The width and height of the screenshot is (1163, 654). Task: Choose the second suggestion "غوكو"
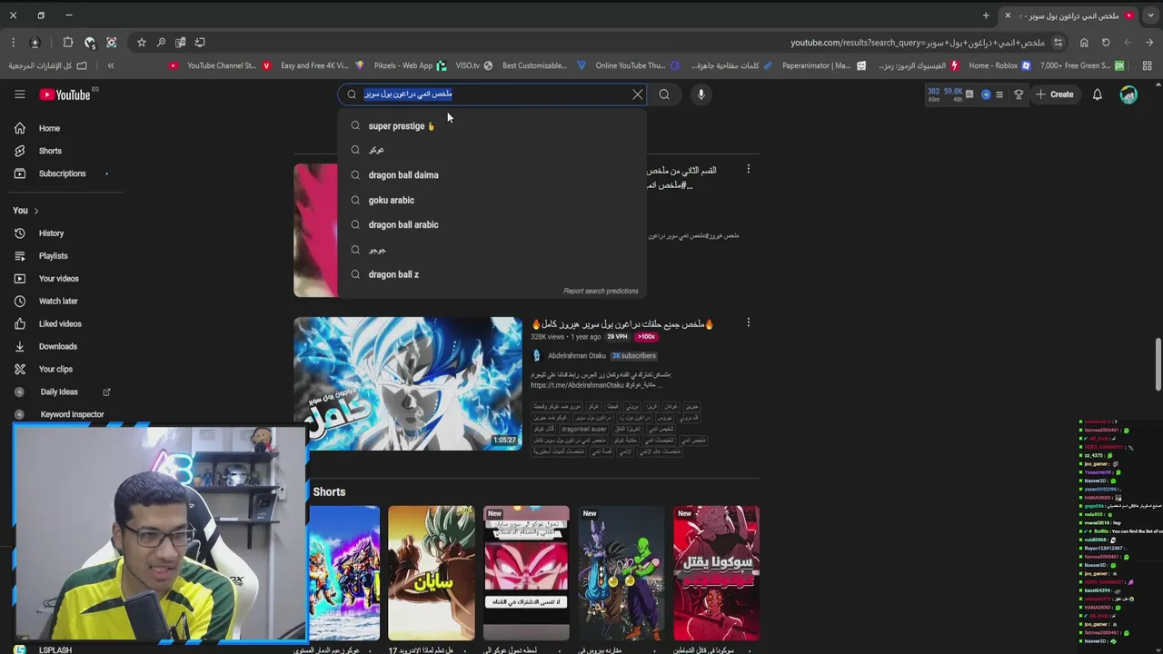(x=492, y=151)
